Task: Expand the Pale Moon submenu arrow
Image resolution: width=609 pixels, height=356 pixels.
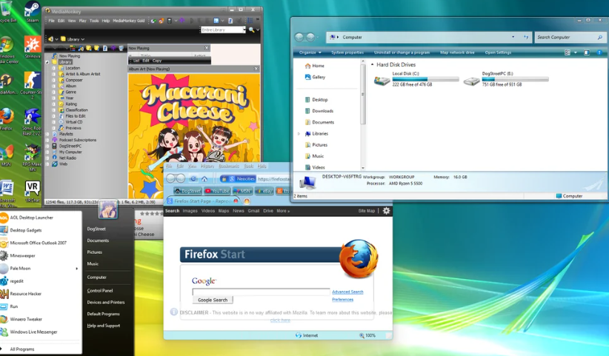Action: point(76,269)
